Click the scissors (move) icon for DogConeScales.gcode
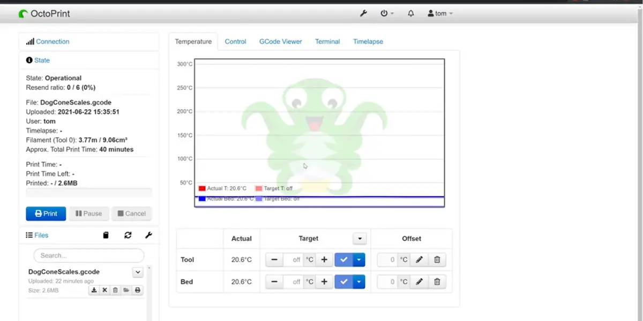 tap(105, 291)
